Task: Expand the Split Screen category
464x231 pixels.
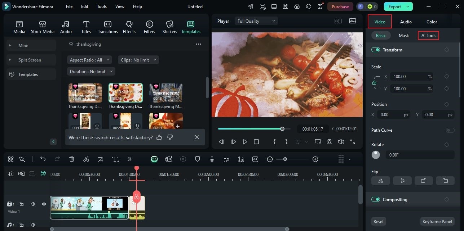Action: [x=10, y=60]
